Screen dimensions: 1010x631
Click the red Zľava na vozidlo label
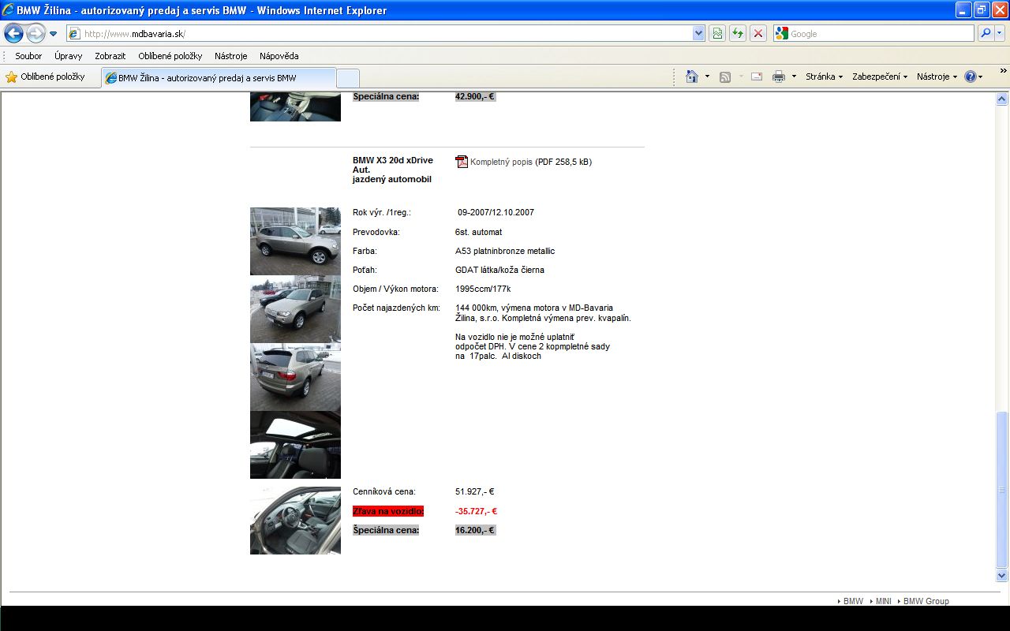coord(388,511)
